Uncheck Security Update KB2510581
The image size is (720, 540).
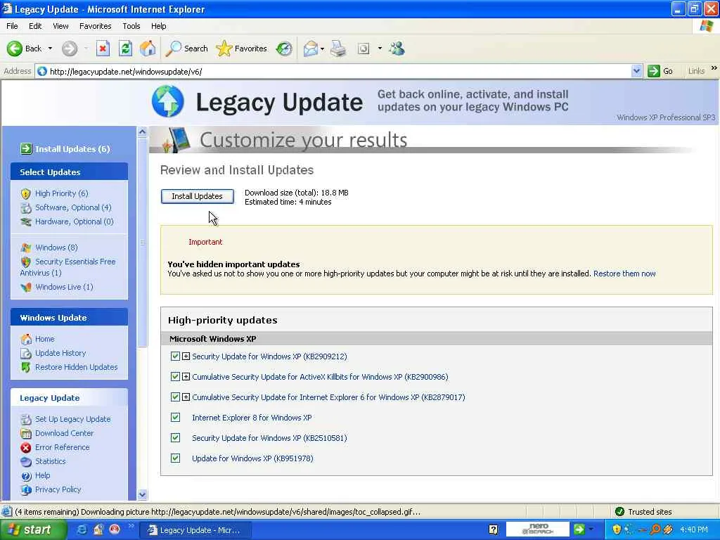point(175,437)
